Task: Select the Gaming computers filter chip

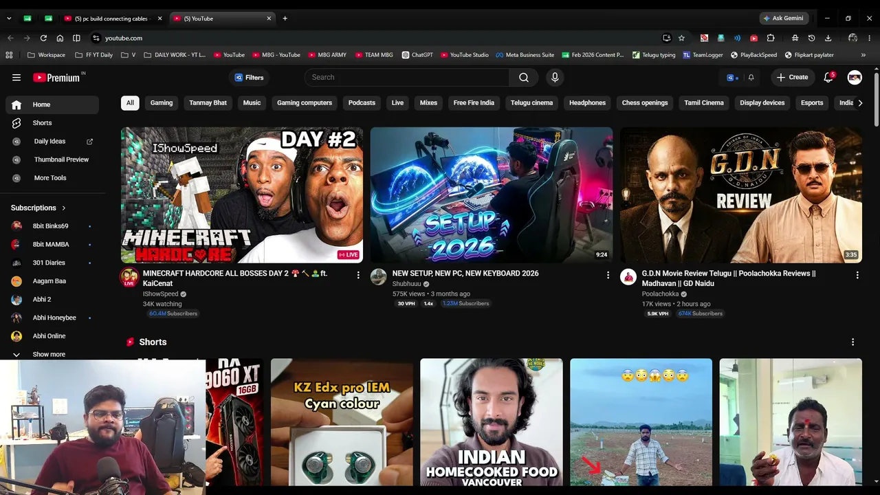Action: pos(305,103)
